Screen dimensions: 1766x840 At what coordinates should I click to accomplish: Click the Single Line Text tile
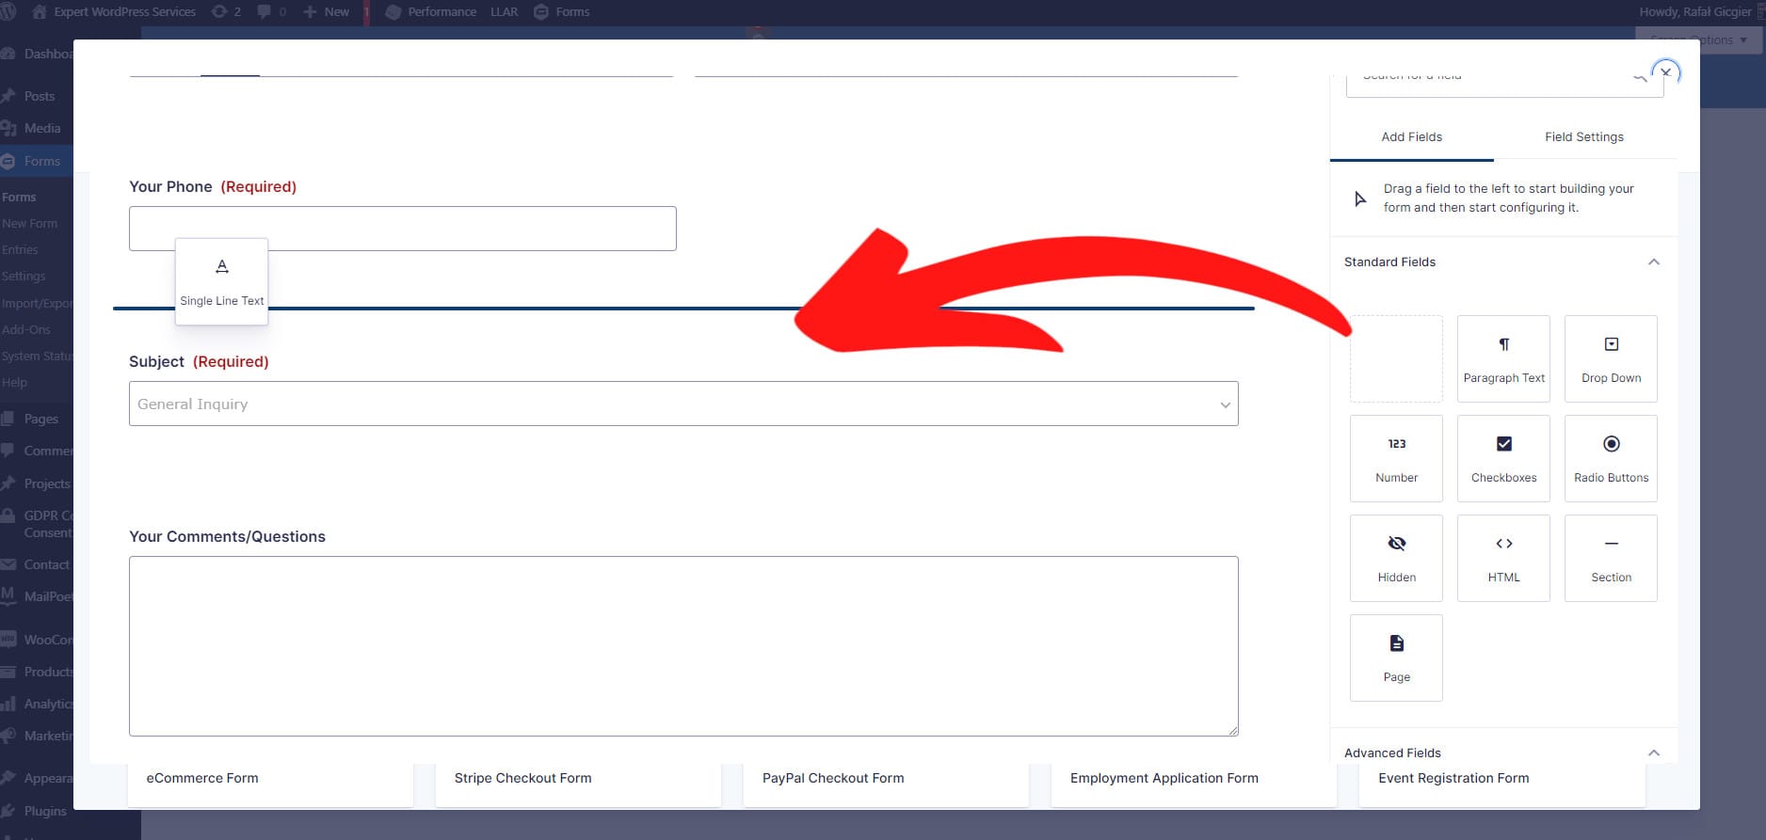(221, 281)
